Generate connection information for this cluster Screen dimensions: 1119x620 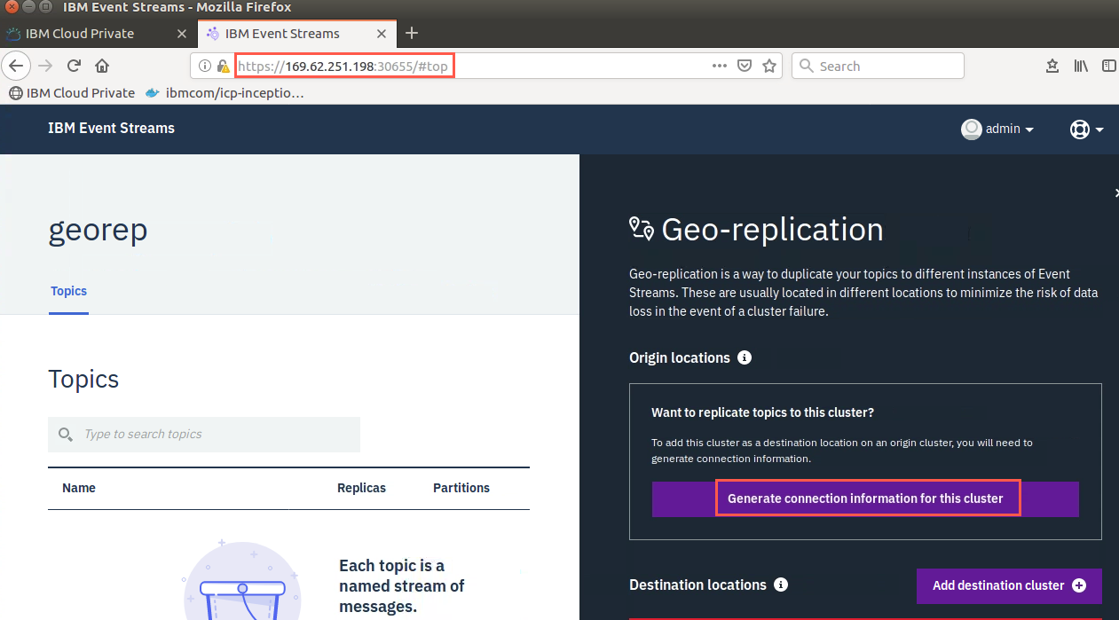click(865, 498)
